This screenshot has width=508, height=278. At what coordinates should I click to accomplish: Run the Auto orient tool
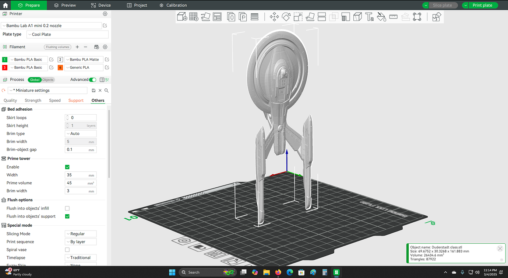pos(205,17)
